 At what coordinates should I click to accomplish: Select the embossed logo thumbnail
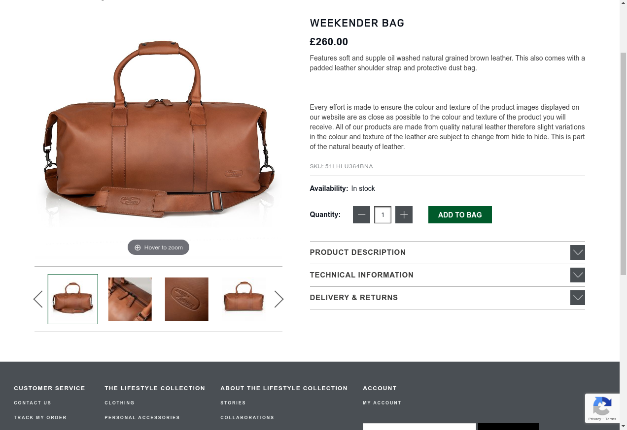pyautogui.click(x=187, y=299)
